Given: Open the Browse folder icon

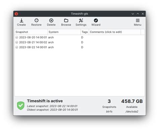Looking at the screenshot, I should [x=66, y=20].
